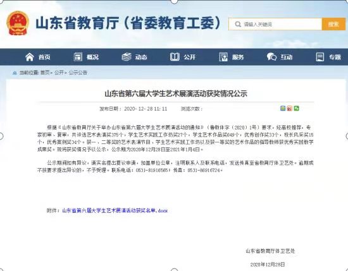Screen dimensions: 348x271
Task: Click the home icon beside 首页
Action: [x=30, y=57]
